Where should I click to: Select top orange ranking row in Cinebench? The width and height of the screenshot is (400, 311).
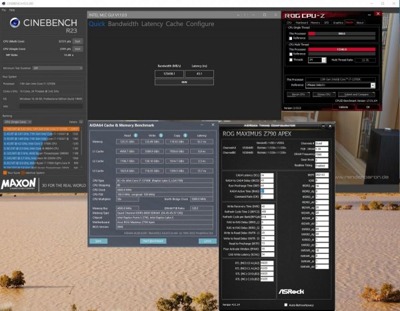41,129
